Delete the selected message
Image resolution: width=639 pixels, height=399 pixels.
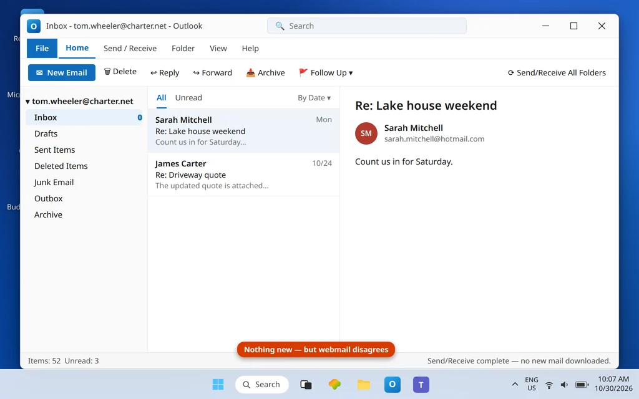coord(120,72)
